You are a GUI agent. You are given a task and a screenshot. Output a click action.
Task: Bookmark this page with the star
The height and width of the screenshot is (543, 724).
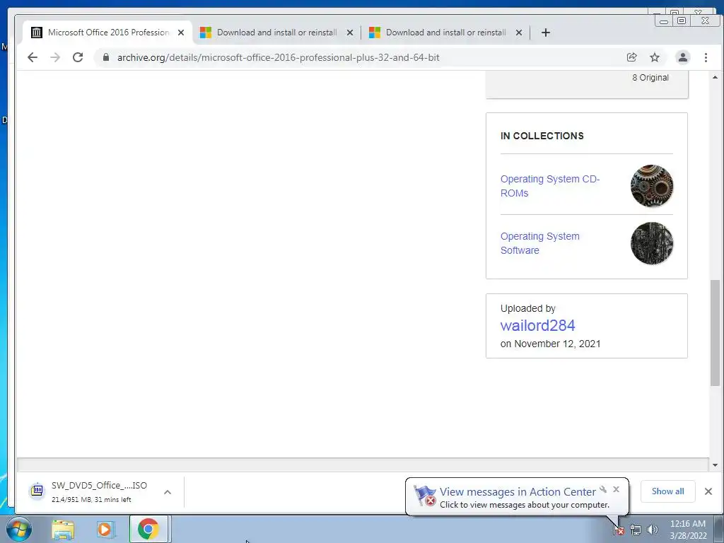655,57
